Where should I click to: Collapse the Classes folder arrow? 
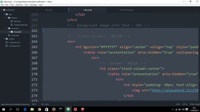(7, 18)
